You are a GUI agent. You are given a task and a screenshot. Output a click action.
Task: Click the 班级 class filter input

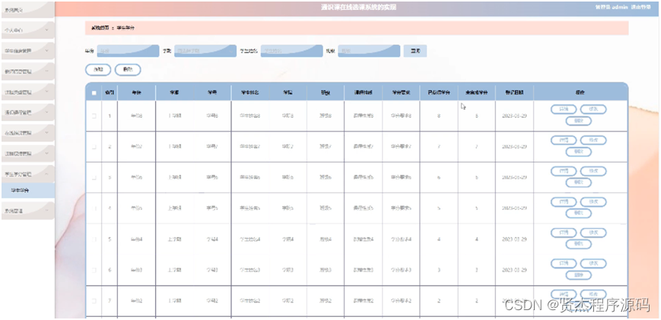tap(369, 51)
